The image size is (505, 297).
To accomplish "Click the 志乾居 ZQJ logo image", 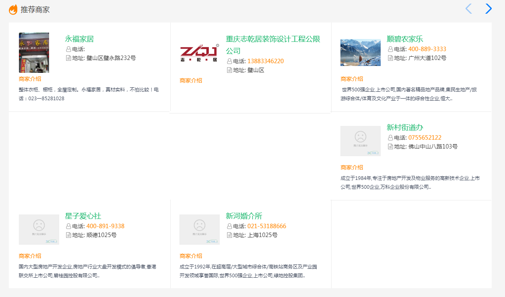I will click(199, 53).
